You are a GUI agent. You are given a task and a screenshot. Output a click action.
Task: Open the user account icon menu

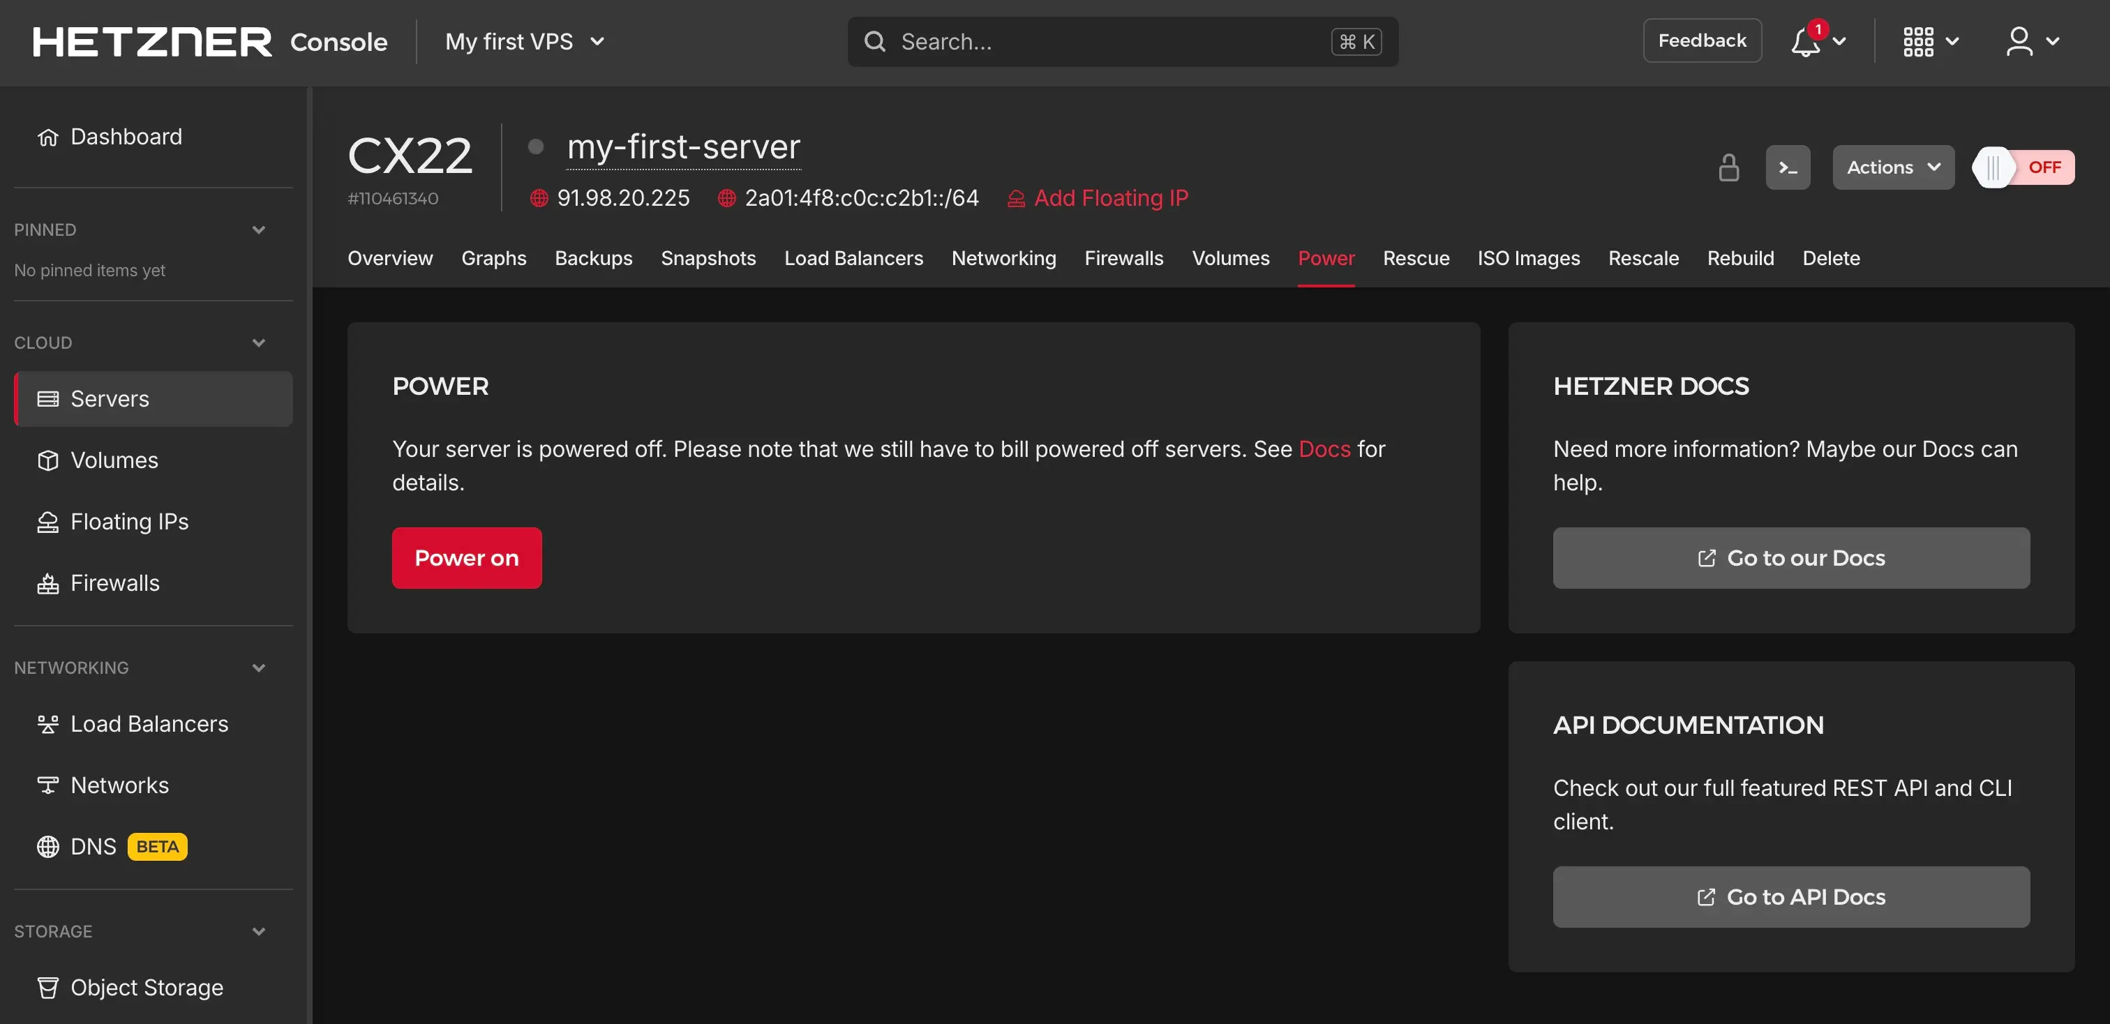2019,42
